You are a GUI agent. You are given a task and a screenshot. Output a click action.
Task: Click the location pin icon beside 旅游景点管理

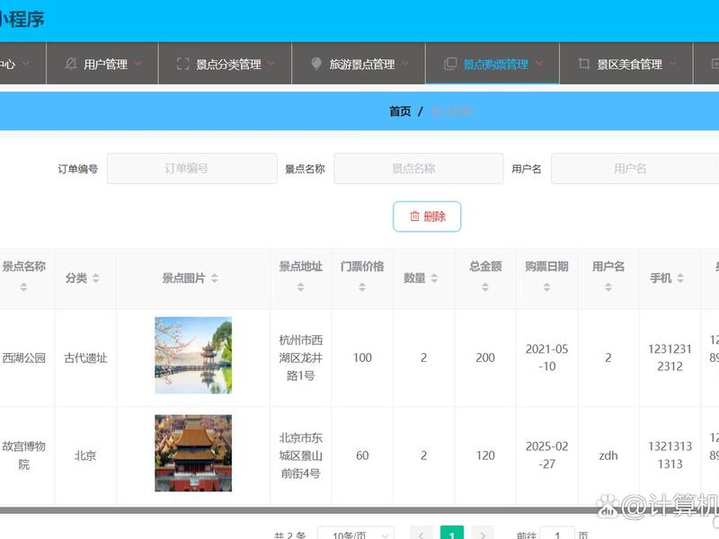pyautogui.click(x=316, y=64)
